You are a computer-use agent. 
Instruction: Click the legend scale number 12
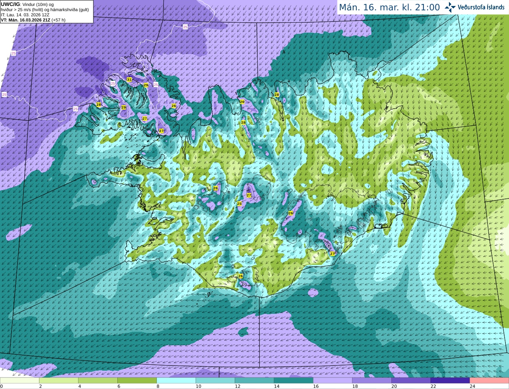(x=237, y=386)
